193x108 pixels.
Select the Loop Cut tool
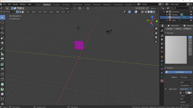pyautogui.click(x=2, y=74)
